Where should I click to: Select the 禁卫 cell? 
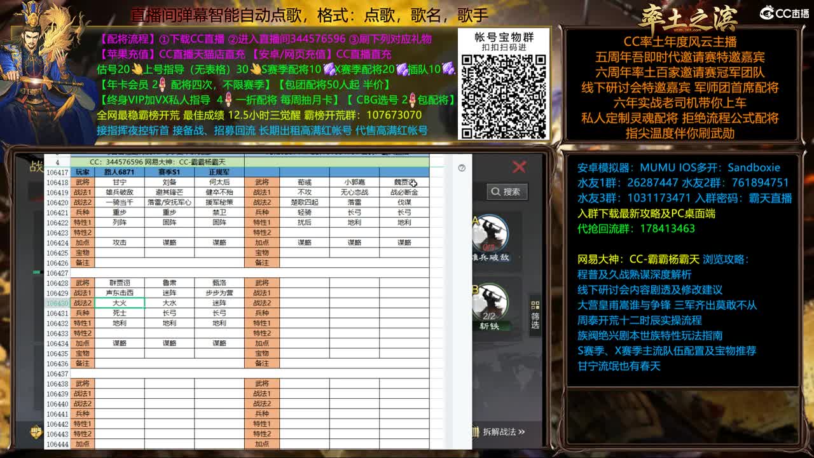pos(219,213)
